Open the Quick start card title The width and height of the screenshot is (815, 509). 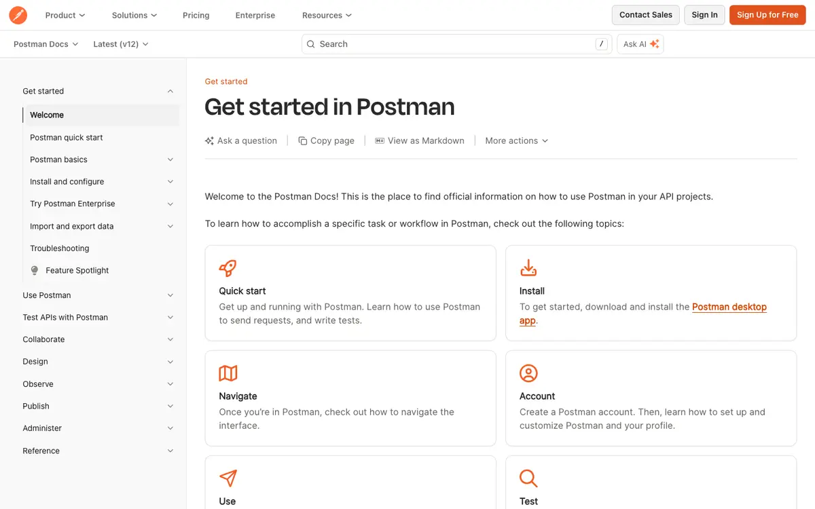(242, 290)
